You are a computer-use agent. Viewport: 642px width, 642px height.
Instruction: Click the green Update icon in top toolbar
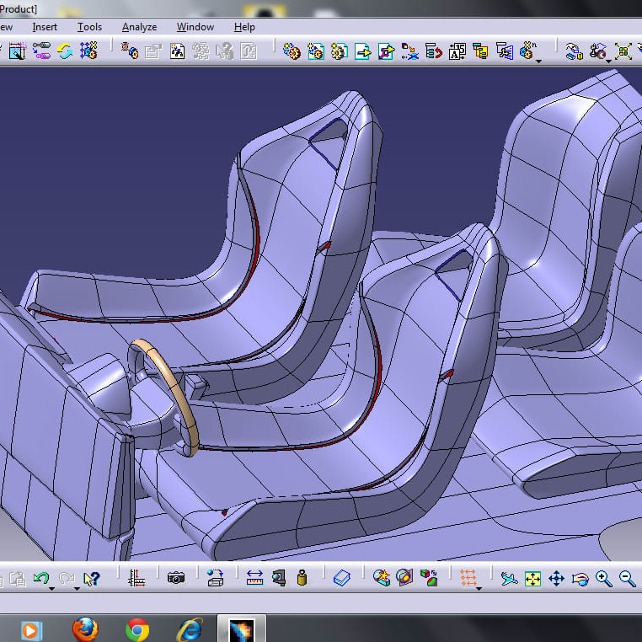[65, 51]
